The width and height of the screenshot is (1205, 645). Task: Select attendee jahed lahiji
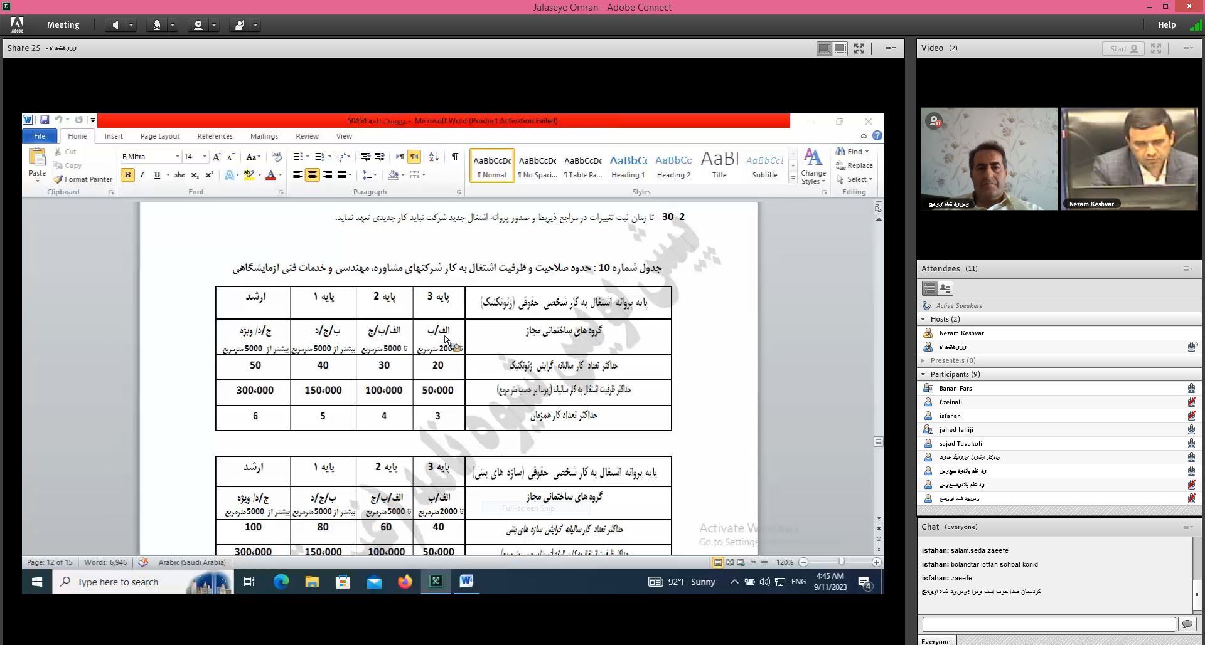(x=1059, y=430)
